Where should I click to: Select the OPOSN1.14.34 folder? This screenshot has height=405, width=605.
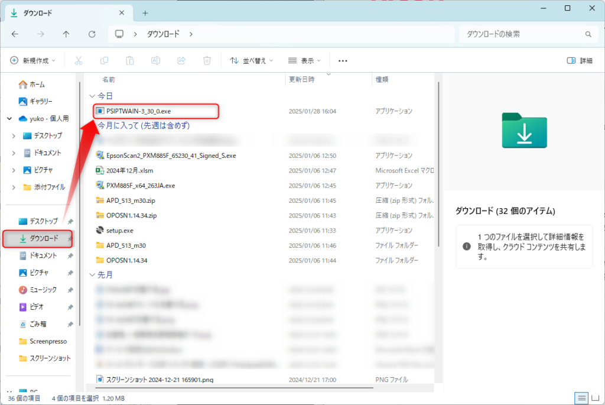pyautogui.click(x=127, y=261)
